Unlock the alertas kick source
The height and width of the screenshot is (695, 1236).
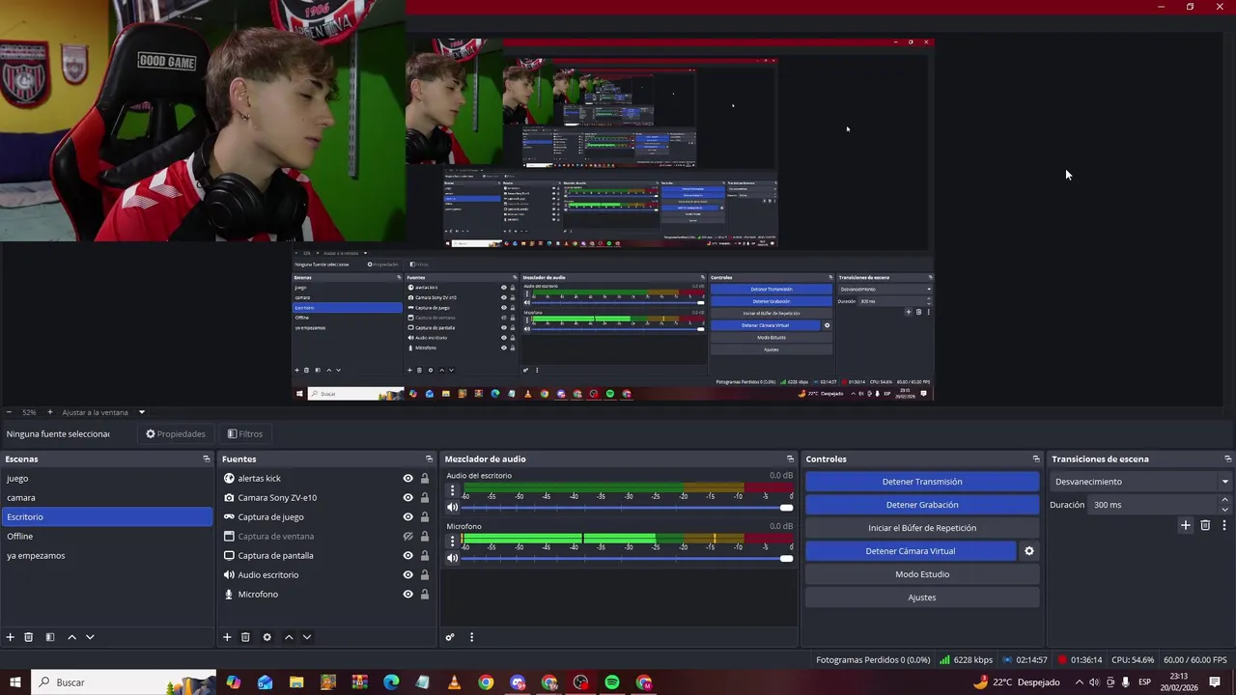[x=424, y=478]
